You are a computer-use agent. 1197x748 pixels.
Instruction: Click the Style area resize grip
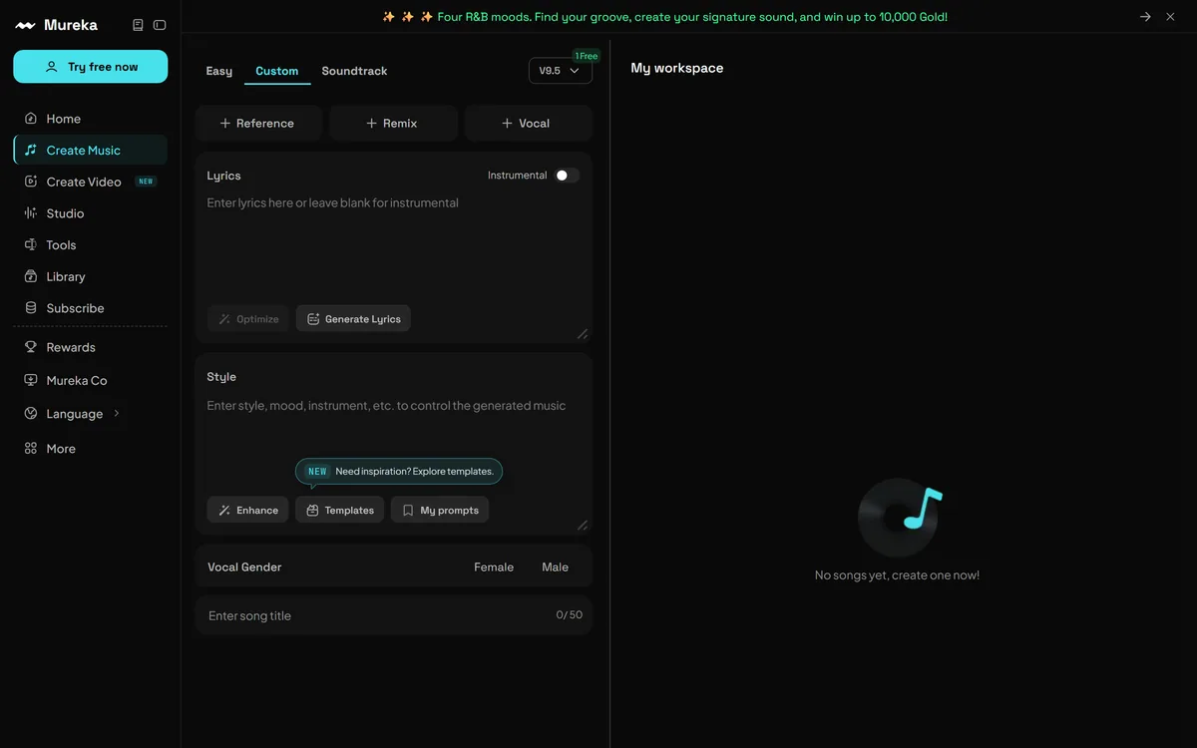click(583, 526)
